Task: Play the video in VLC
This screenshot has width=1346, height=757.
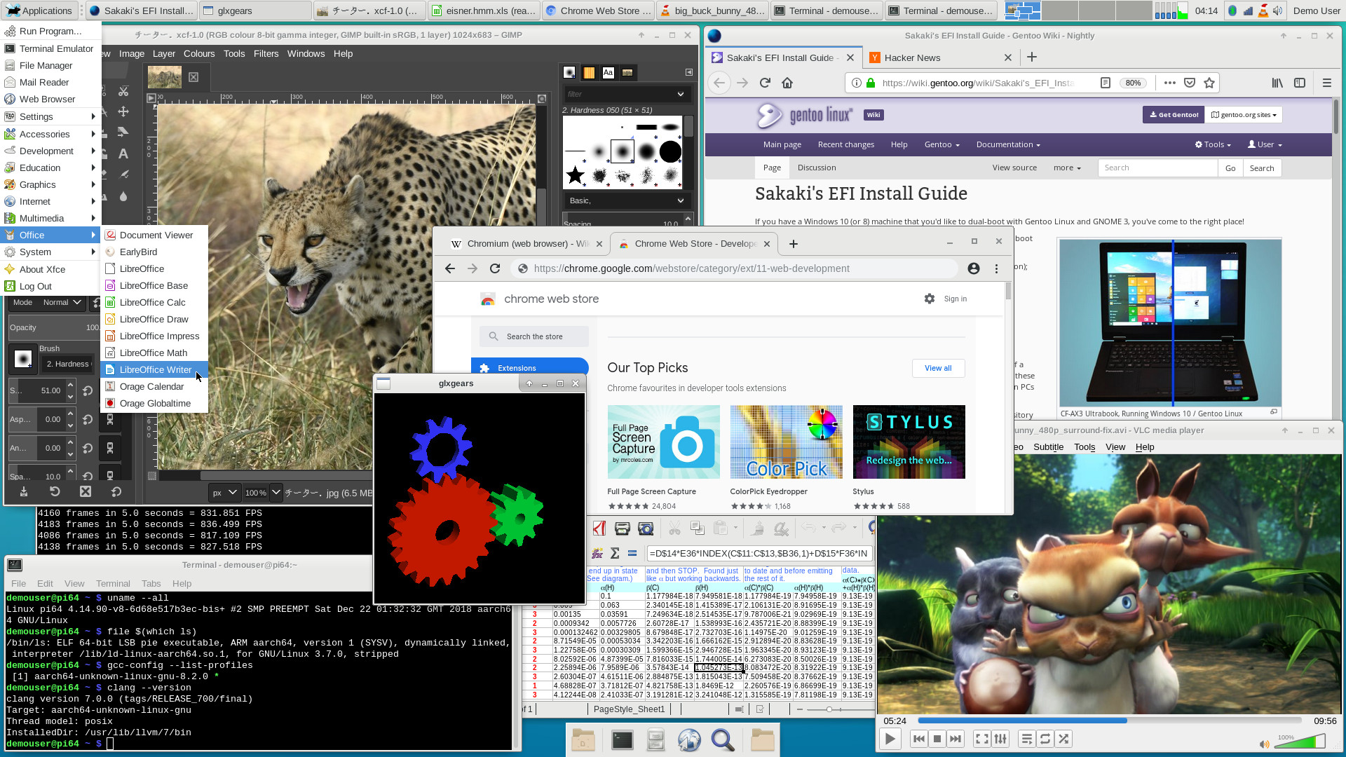Action: tap(890, 739)
